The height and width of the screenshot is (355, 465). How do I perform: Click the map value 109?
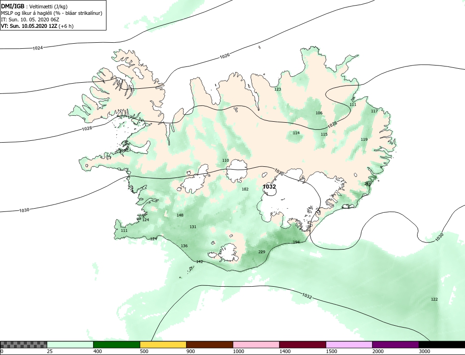[x=122, y=151]
